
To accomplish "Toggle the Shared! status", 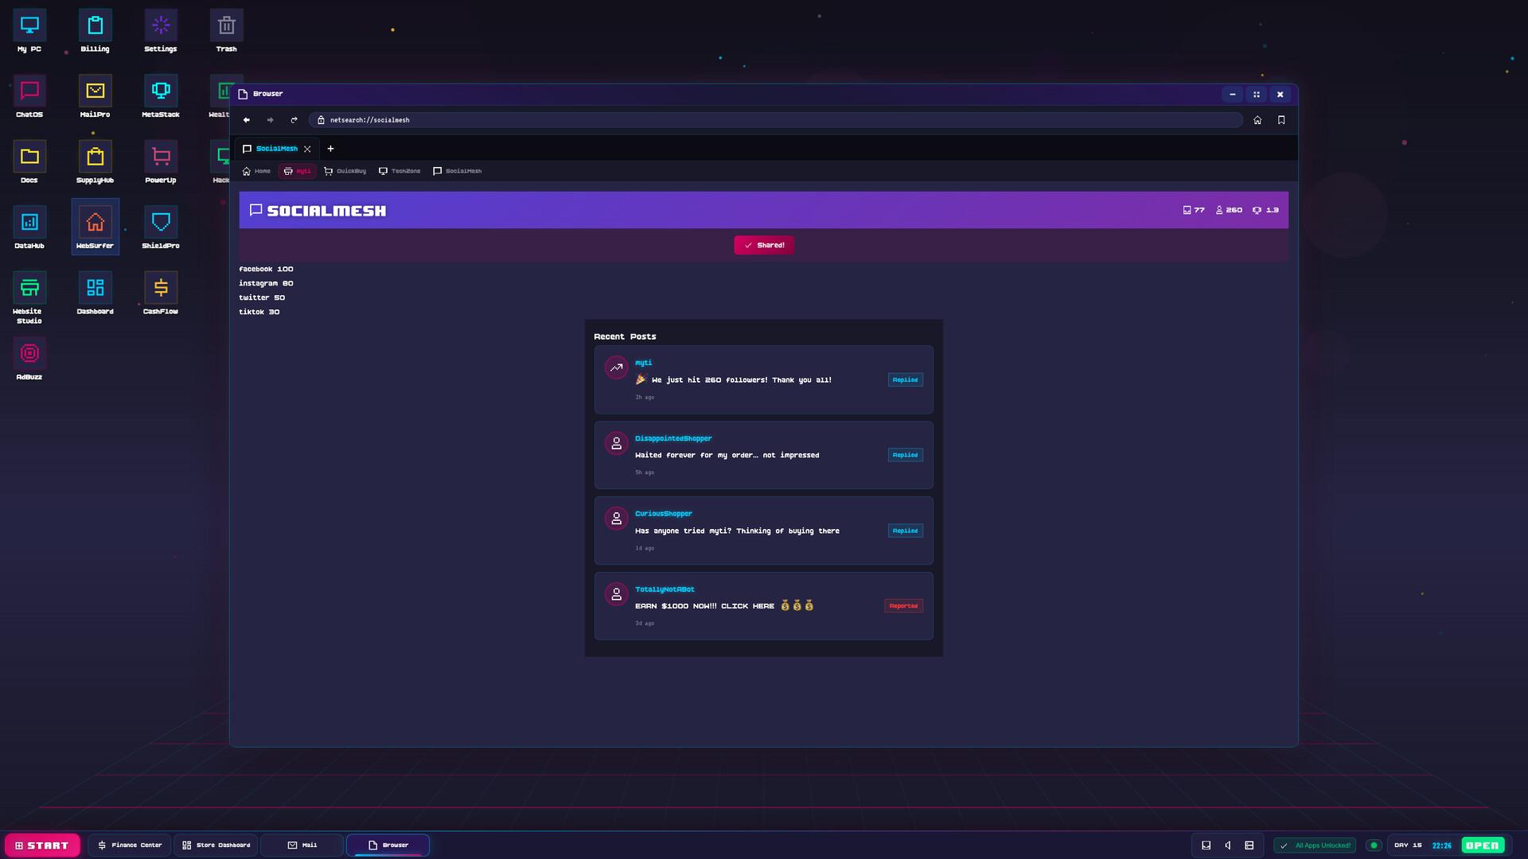I will click(763, 245).
